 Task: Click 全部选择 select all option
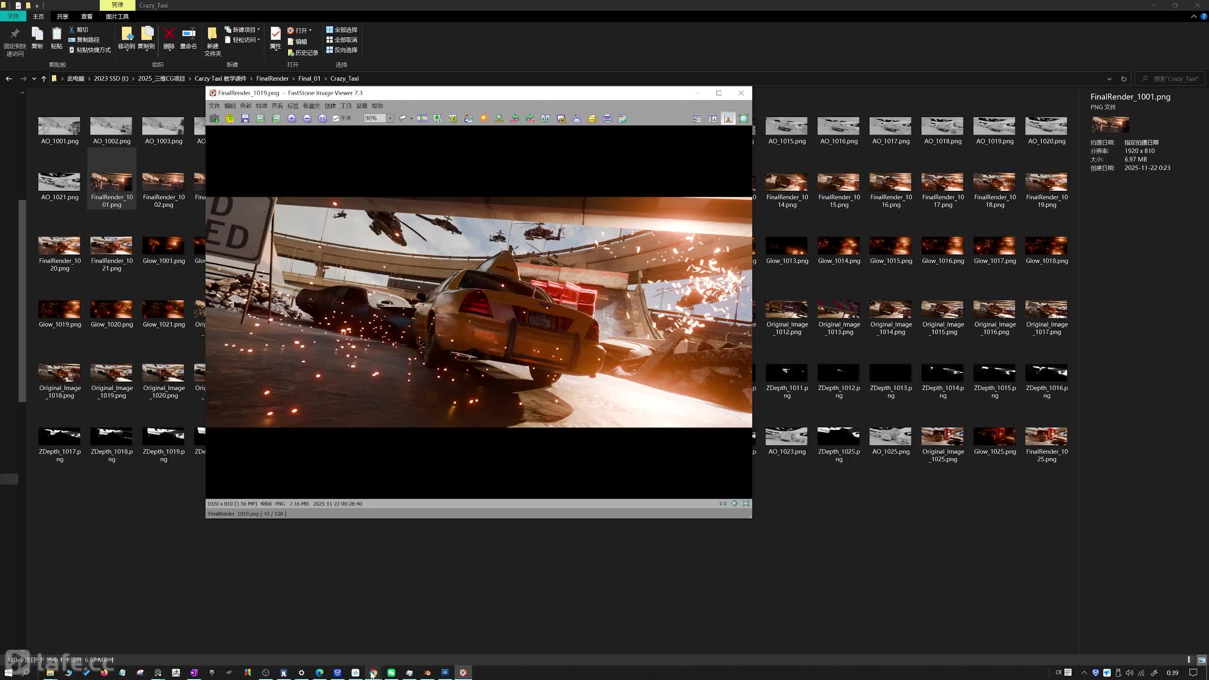(342, 30)
